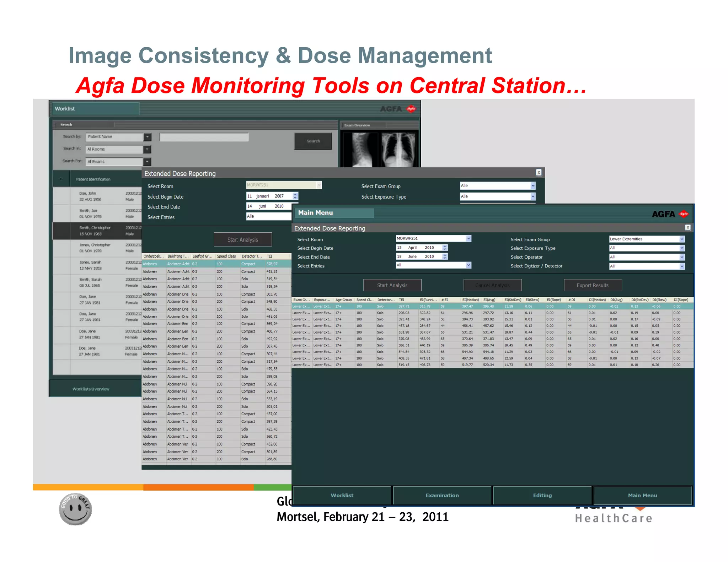The width and height of the screenshot is (728, 562).
Task: Click end date stepper for 18 June 2010
Action: [x=445, y=256]
